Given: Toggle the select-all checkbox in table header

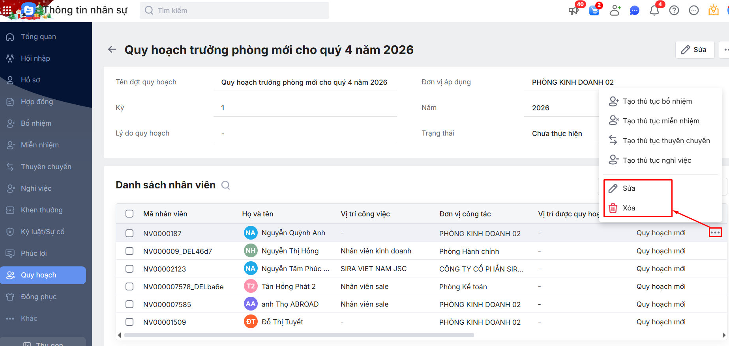Looking at the screenshot, I should coord(129,214).
